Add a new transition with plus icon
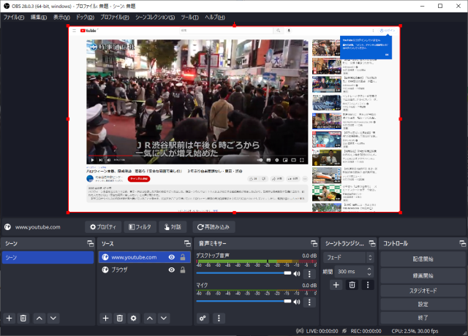Viewport: 468px width, 336px height. point(336,285)
